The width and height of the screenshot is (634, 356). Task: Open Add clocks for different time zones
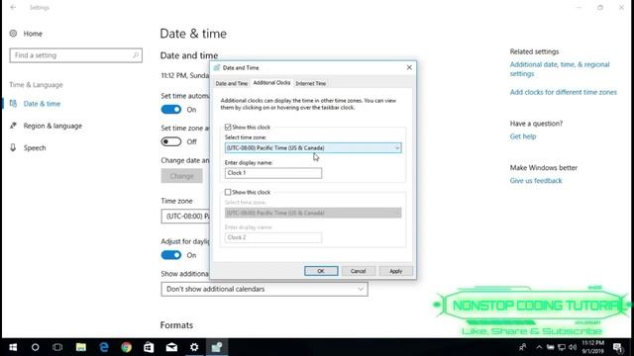pyautogui.click(x=564, y=92)
